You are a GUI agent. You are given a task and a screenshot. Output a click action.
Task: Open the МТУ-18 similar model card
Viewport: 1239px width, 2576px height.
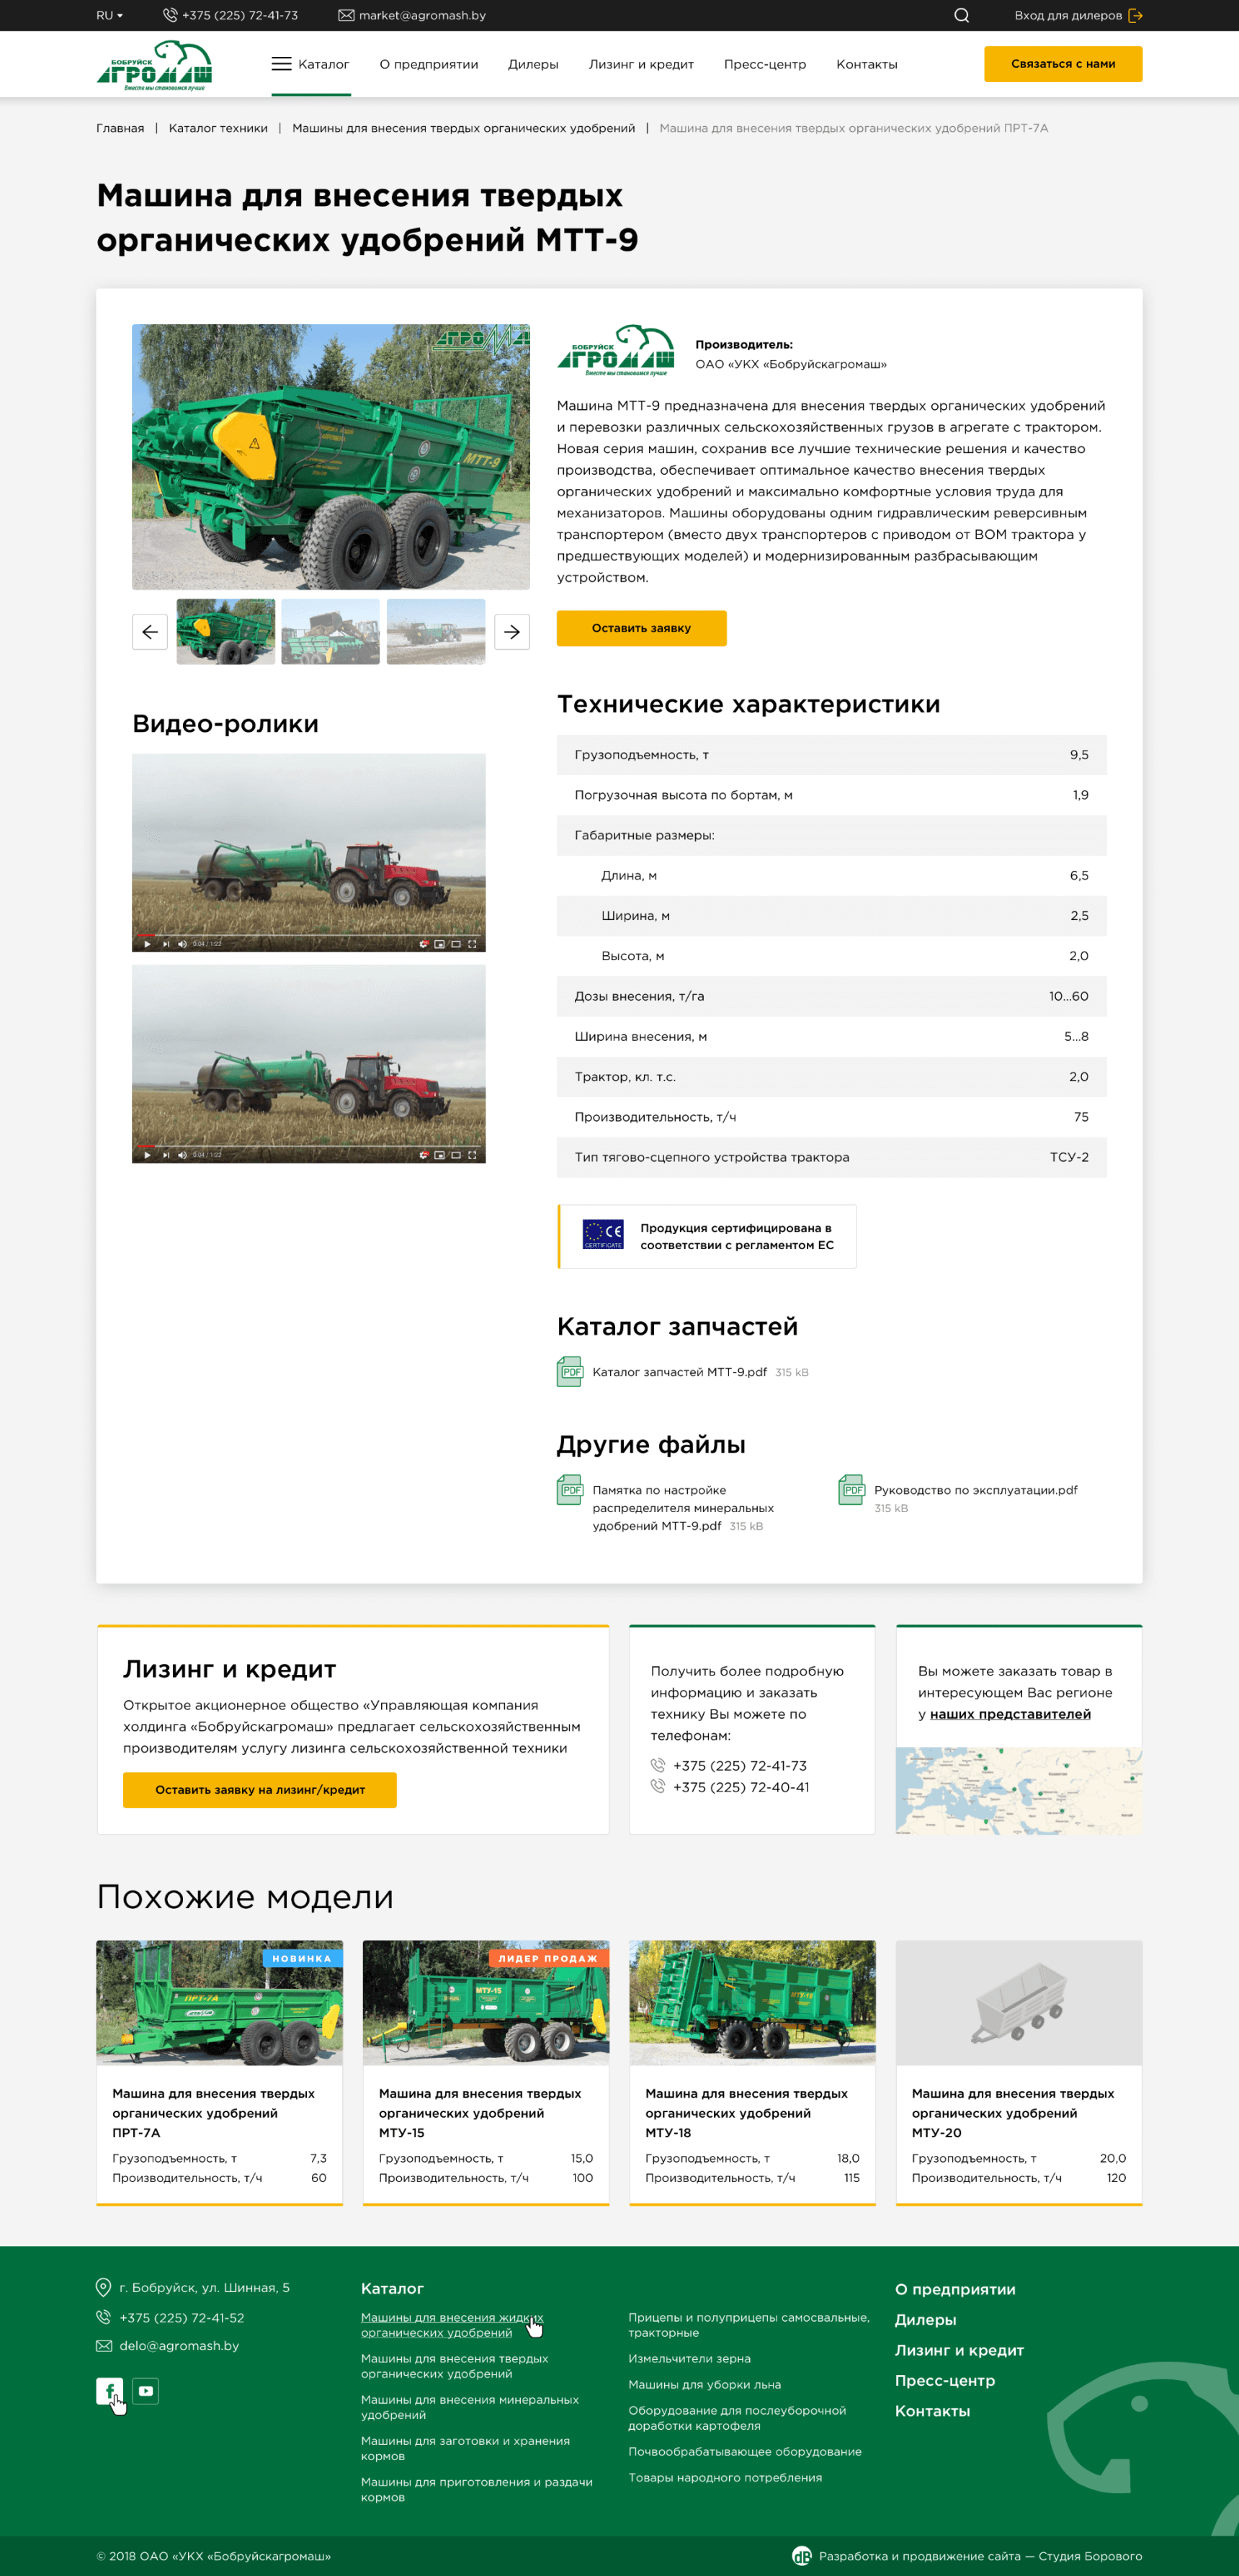tap(752, 2073)
